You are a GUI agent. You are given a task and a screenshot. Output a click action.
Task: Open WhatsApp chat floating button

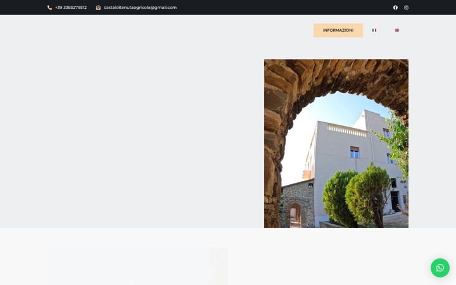pyautogui.click(x=440, y=268)
